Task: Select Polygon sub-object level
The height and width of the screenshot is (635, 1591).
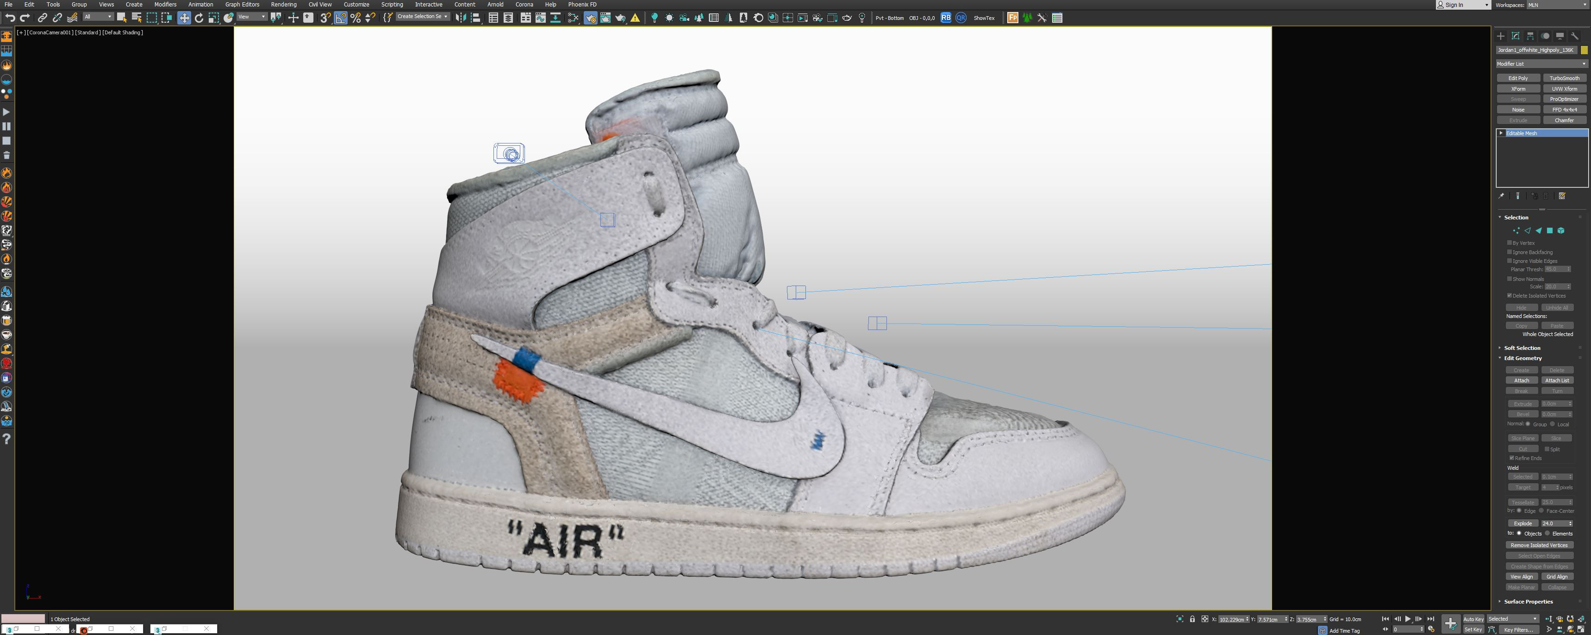Action: pyautogui.click(x=1550, y=230)
